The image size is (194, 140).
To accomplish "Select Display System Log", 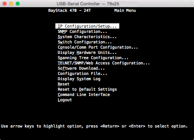I will pyautogui.click(x=79, y=79).
